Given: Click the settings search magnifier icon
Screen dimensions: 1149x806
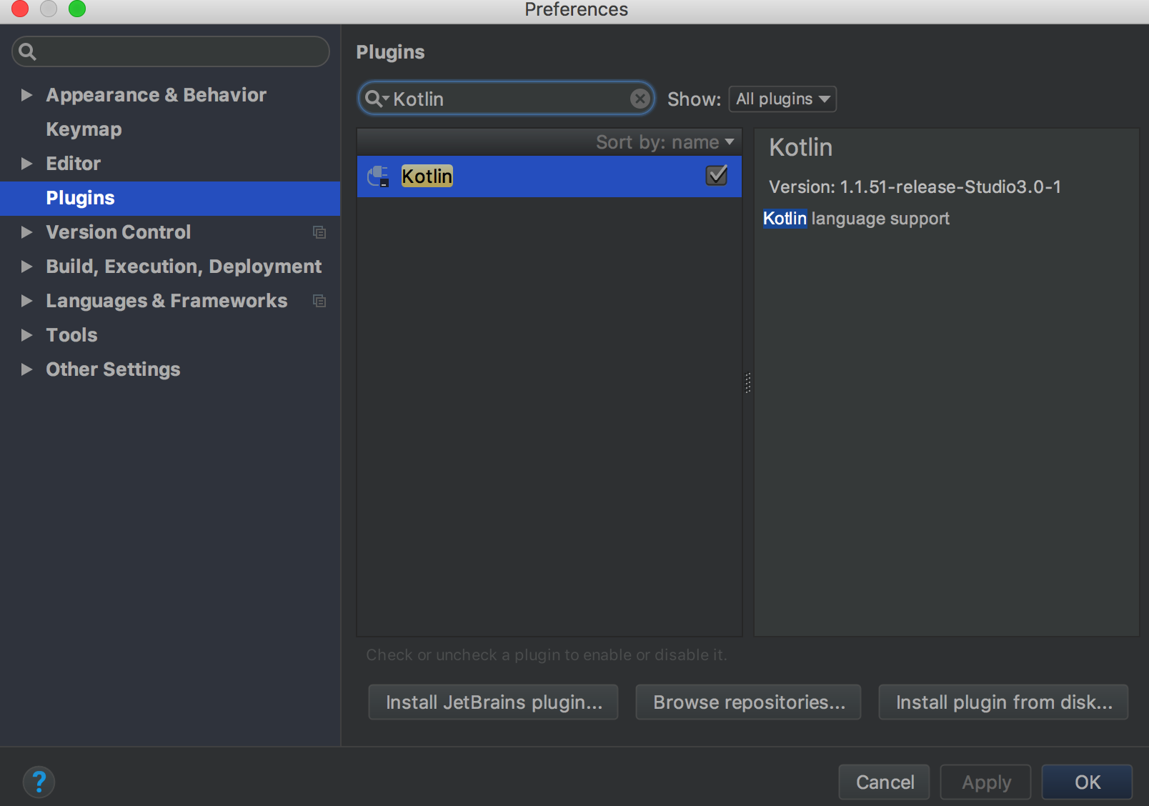Looking at the screenshot, I should 27,51.
